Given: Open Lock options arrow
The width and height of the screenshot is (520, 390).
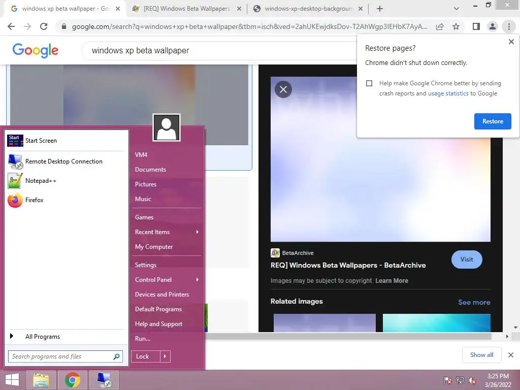Looking at the screenshot, I should pyautogui.click(x=165, y=356).
